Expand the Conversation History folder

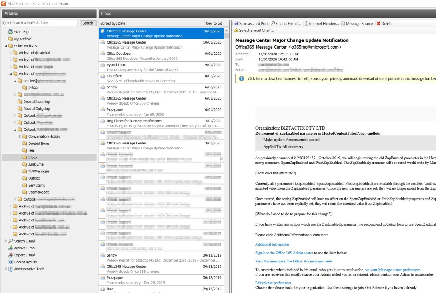[20, 136]
